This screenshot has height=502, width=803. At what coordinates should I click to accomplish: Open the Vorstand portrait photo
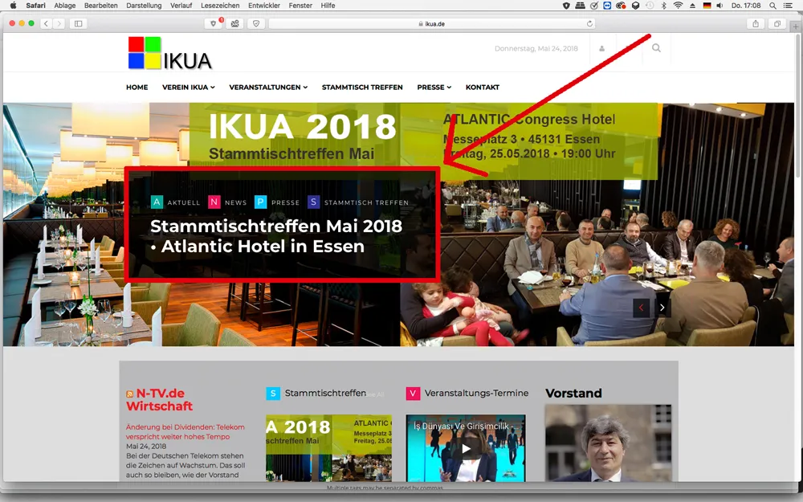(x=608, y=443)
